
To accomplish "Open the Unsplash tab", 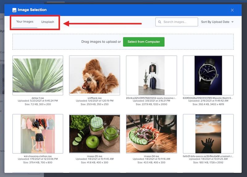I will point(48,22).
